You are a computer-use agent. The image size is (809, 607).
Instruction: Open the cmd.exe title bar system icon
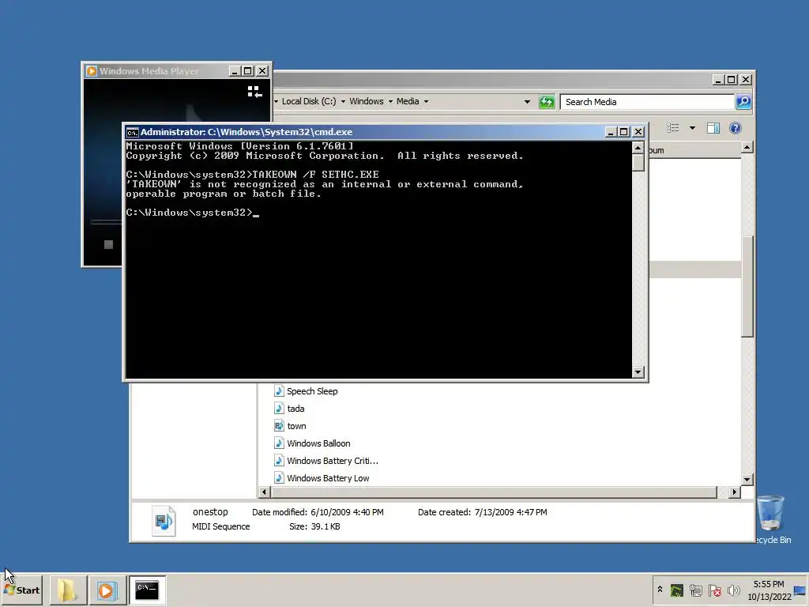pyautogui.click(x=132, y=132)
